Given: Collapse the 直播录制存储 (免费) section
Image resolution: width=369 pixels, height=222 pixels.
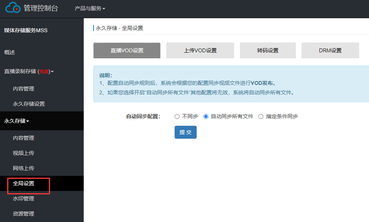Looking at the screenshot, I should click(x=29, y=71).
